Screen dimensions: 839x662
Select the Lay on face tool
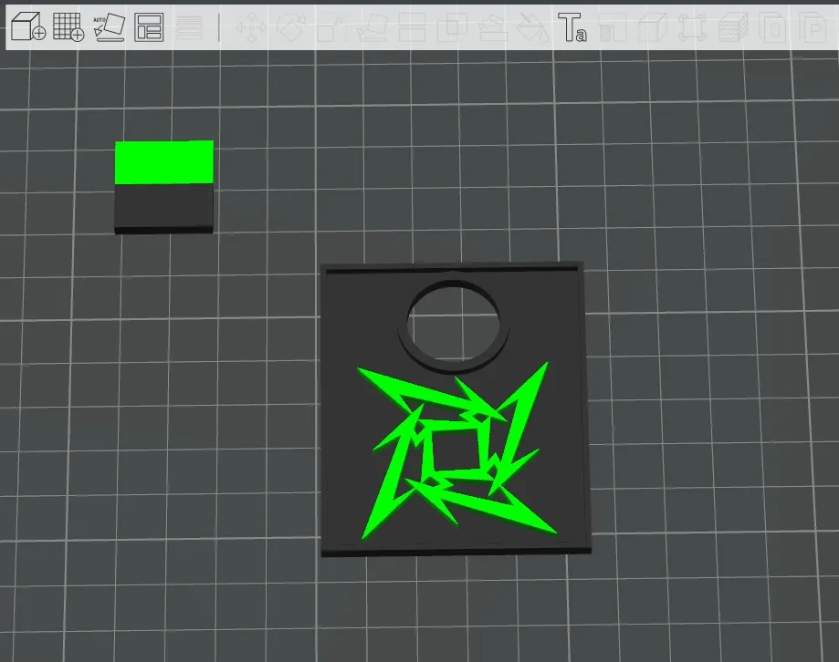[x=371, y=28]
